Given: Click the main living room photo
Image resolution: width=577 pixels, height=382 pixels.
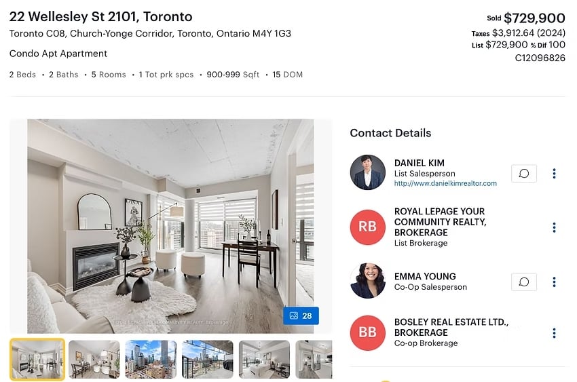Looking at the screenshot, I should pyautogui.click(x=170, y=226).
